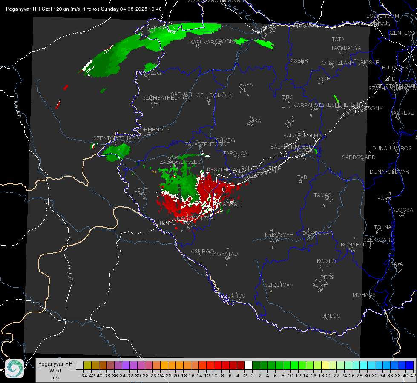Click the PÉCS city label

click(x=327, y=277)
